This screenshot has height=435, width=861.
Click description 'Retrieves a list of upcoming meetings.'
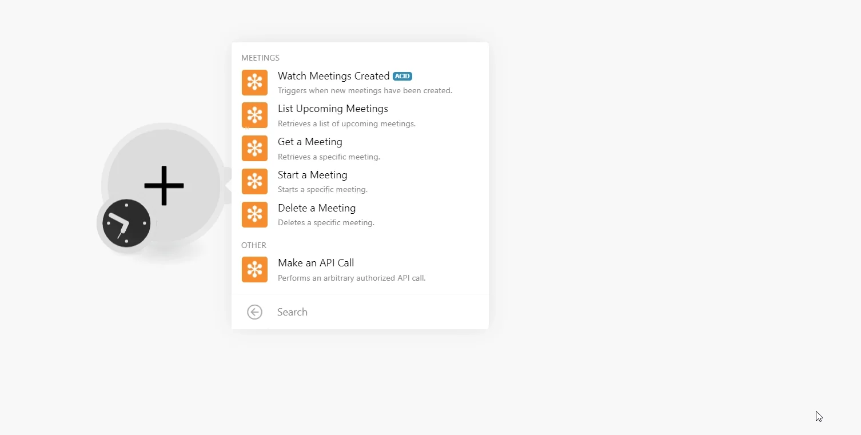[346, 123]
